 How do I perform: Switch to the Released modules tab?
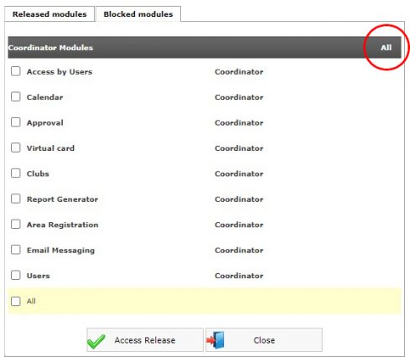(49, 14)
